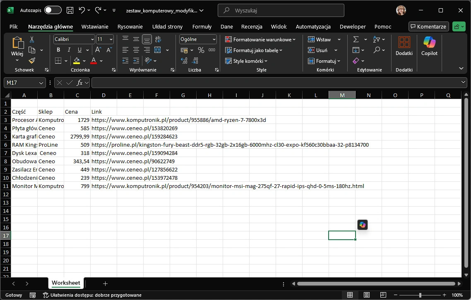Apply percent style to the cell
The width and height of the screenshot is (471, 300).
[x=201, y=50]
